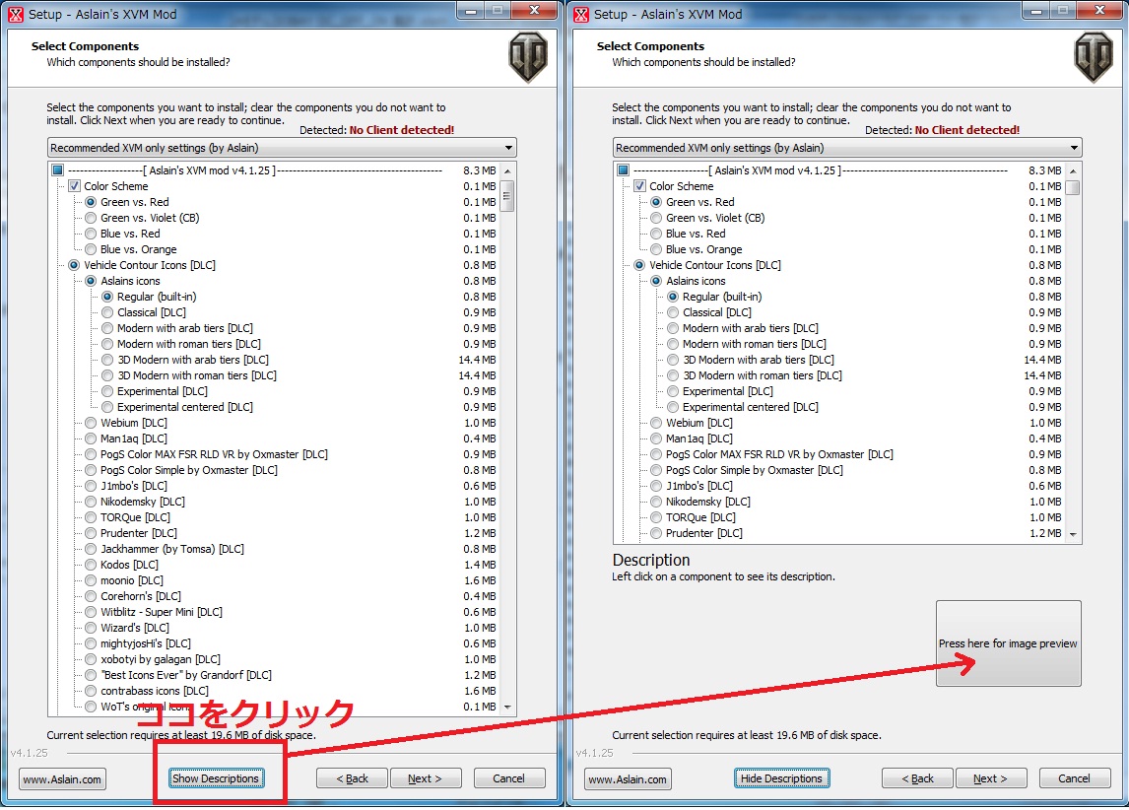Screen dimensions: 1129x810
Task: Click 'Left click on a component' description text
Action: 724,576
